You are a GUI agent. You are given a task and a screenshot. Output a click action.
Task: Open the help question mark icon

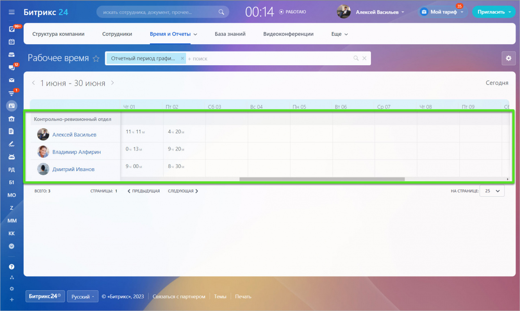[x=11, y=267]
